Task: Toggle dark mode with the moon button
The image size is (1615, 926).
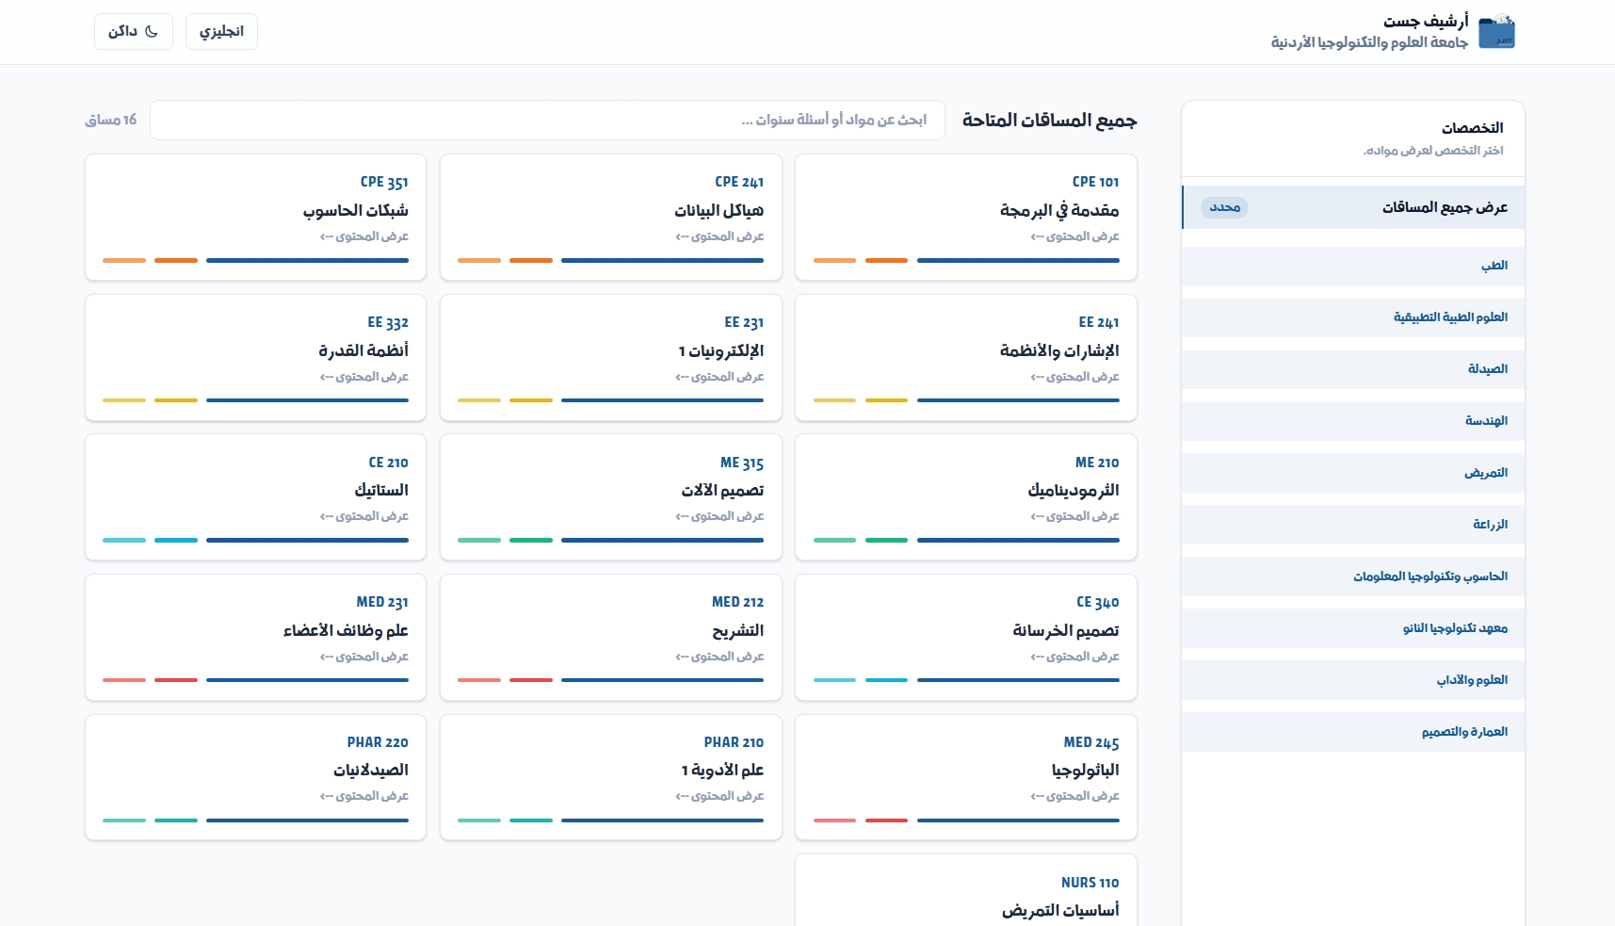Action: 134,31
